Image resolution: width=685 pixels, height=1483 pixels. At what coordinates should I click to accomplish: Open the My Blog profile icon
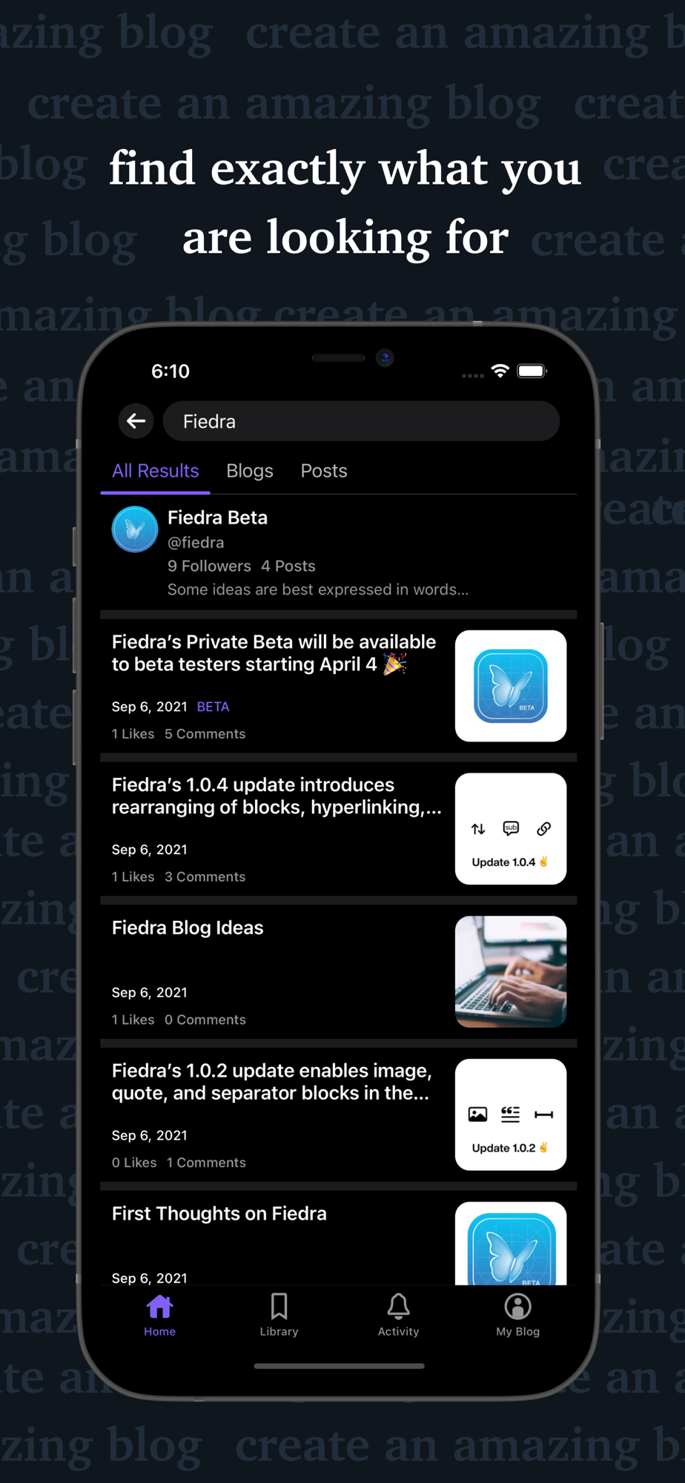click(x=517, y=1307)
